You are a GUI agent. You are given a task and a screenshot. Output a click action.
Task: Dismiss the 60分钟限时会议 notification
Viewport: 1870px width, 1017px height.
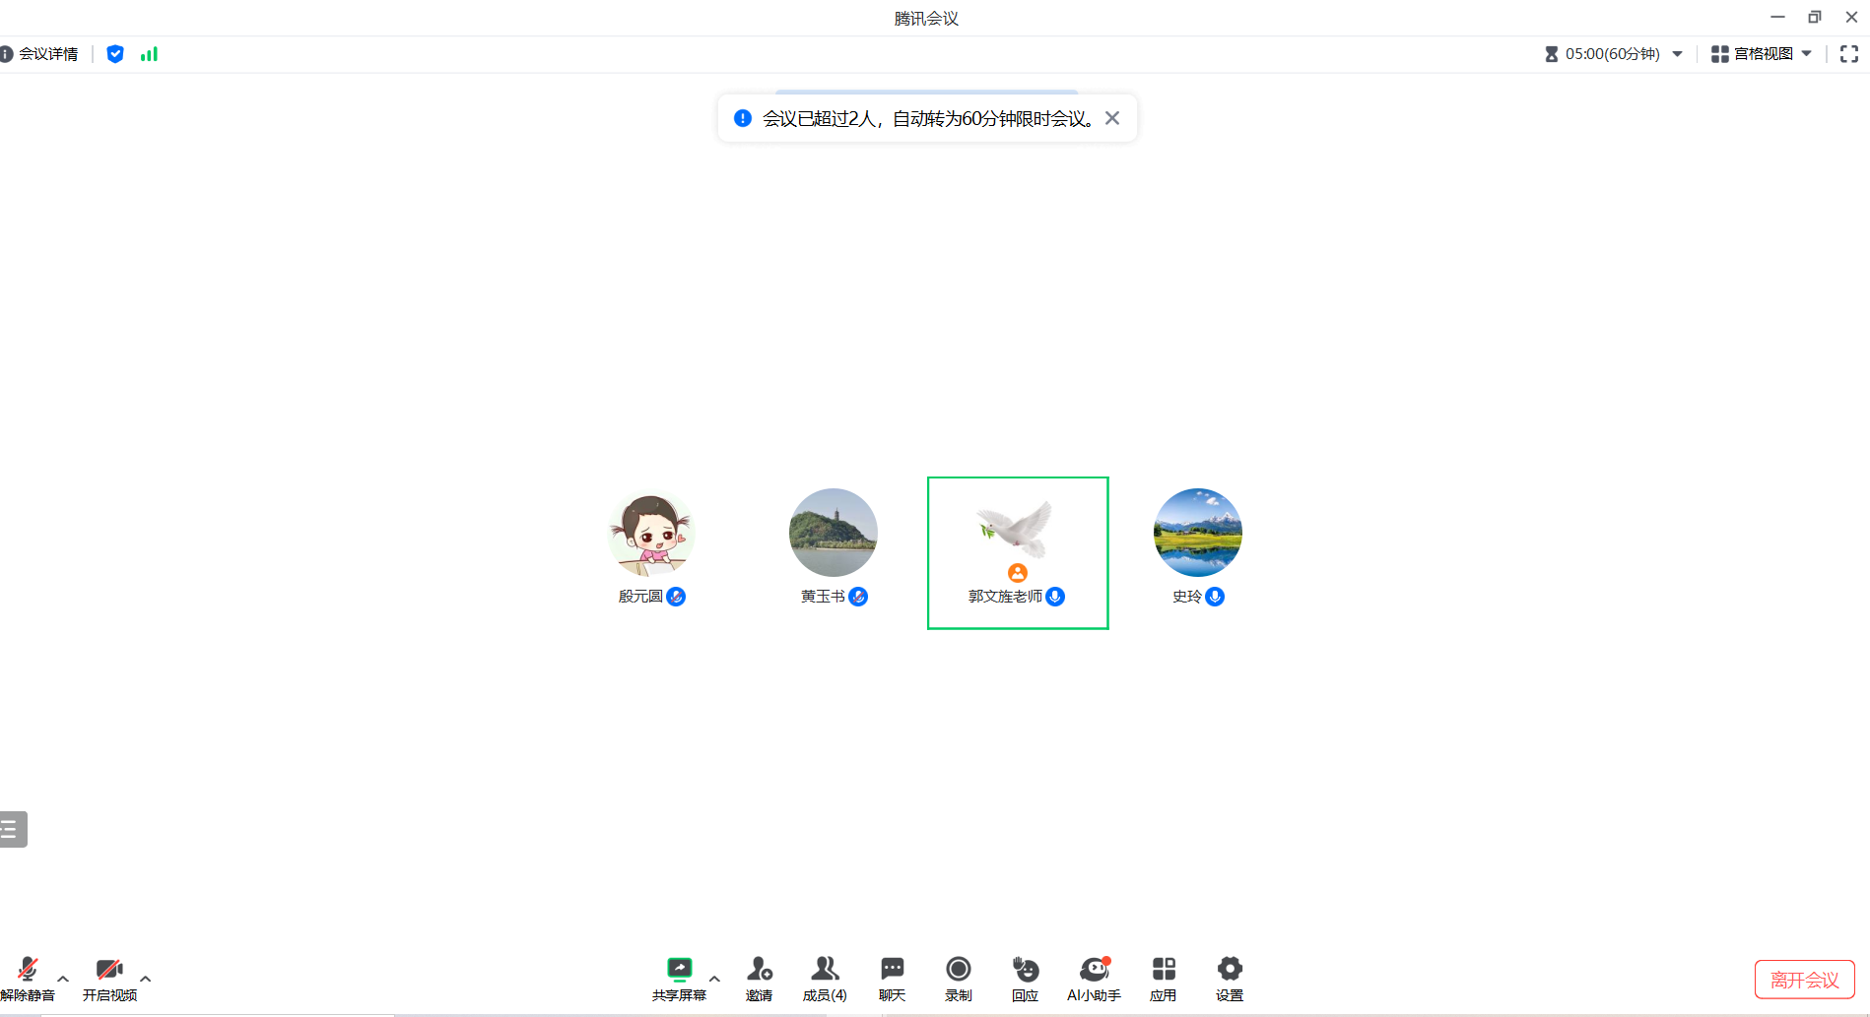(x=1112, y=118)
